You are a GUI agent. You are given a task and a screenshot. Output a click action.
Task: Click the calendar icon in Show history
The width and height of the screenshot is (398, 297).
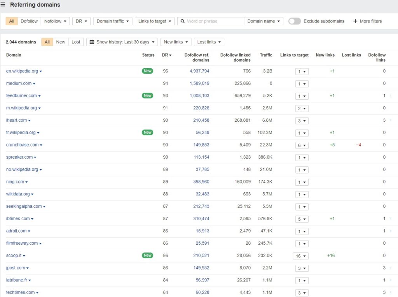point(92,42)
